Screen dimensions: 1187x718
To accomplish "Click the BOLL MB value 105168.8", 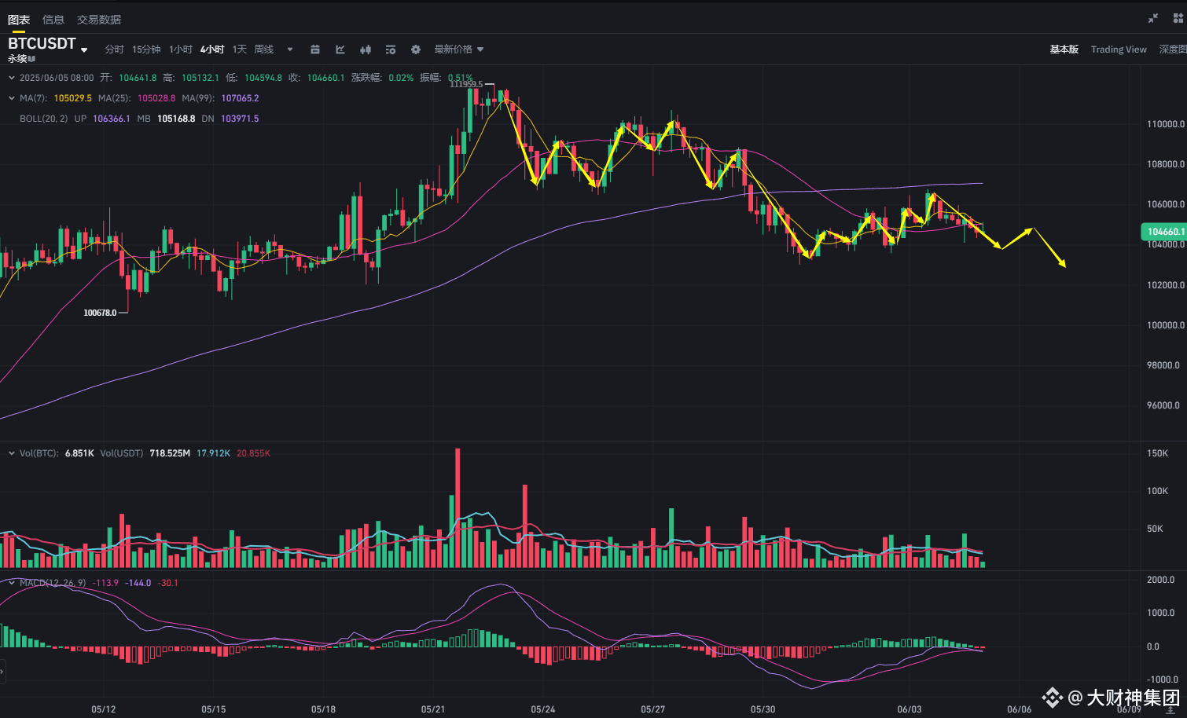I will (x=176, y=119).
